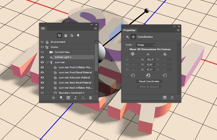The height and width of the screenshot is (140, 217).
Task: Click the Reset Coordinates button
Action: pos(149,81)
